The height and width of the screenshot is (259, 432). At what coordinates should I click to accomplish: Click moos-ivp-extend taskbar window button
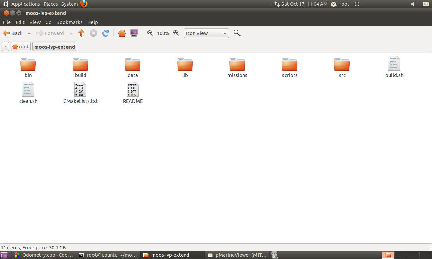pyautogui.click(x=173, y=255)
